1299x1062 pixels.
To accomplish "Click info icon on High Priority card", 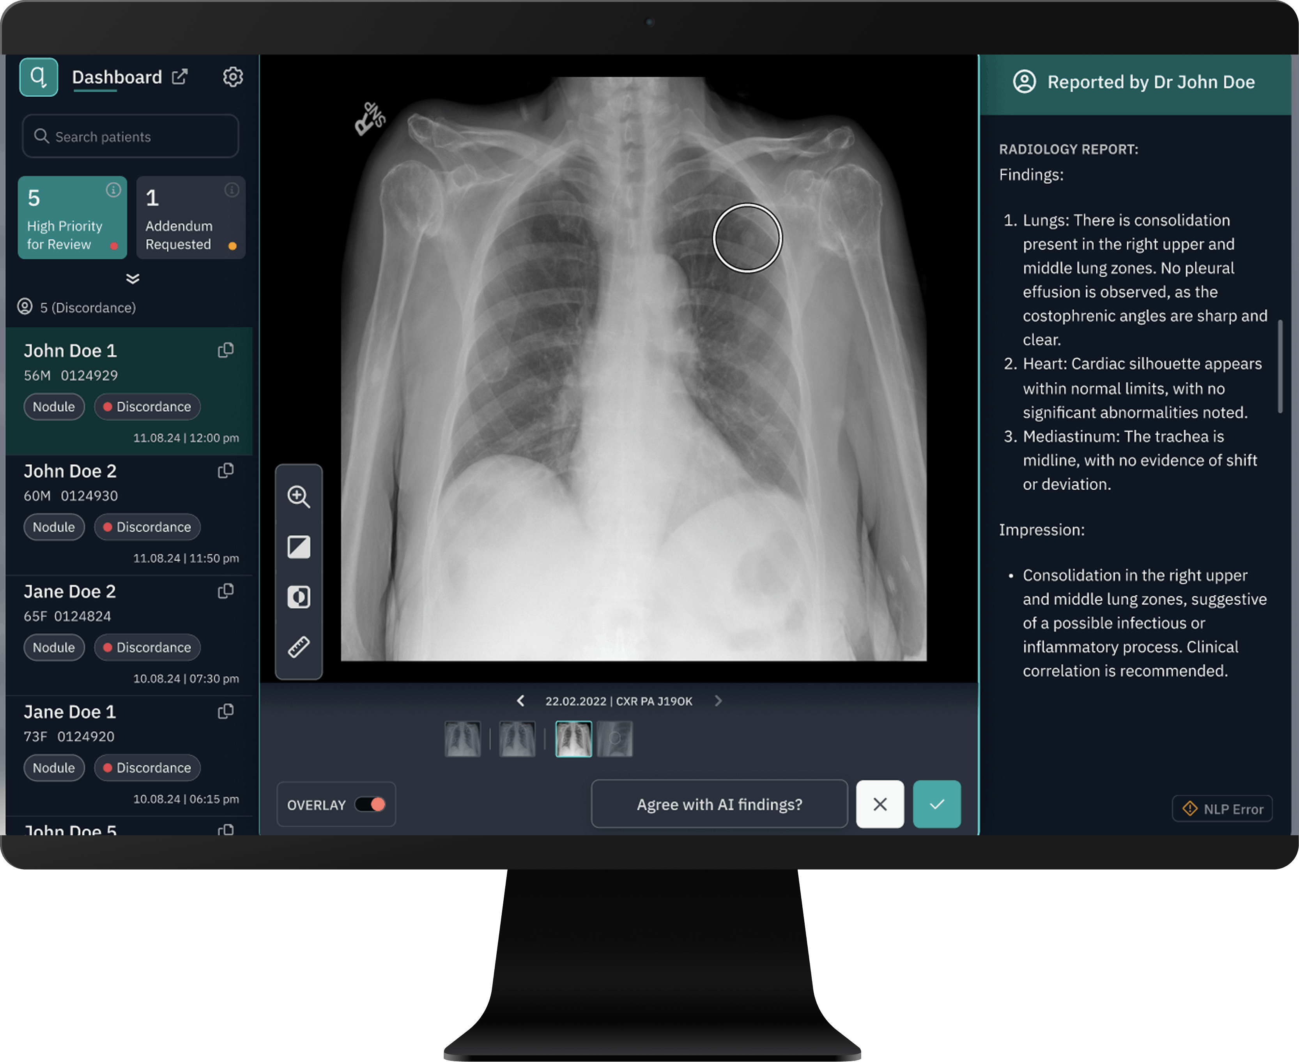I will point(113,190).
